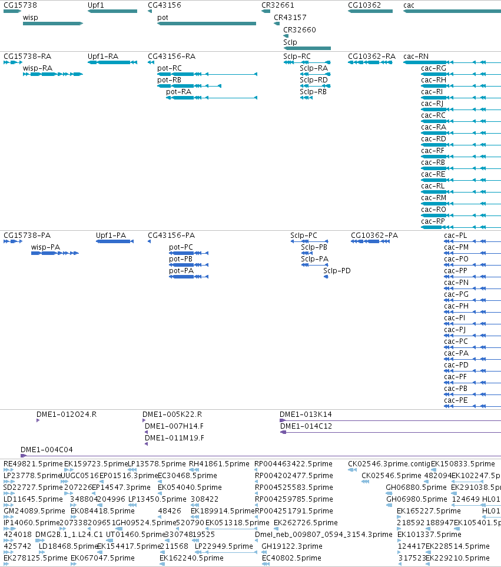
Task: Select the DME1-012O24.R clone label
Action: click(x=67, y=415)
